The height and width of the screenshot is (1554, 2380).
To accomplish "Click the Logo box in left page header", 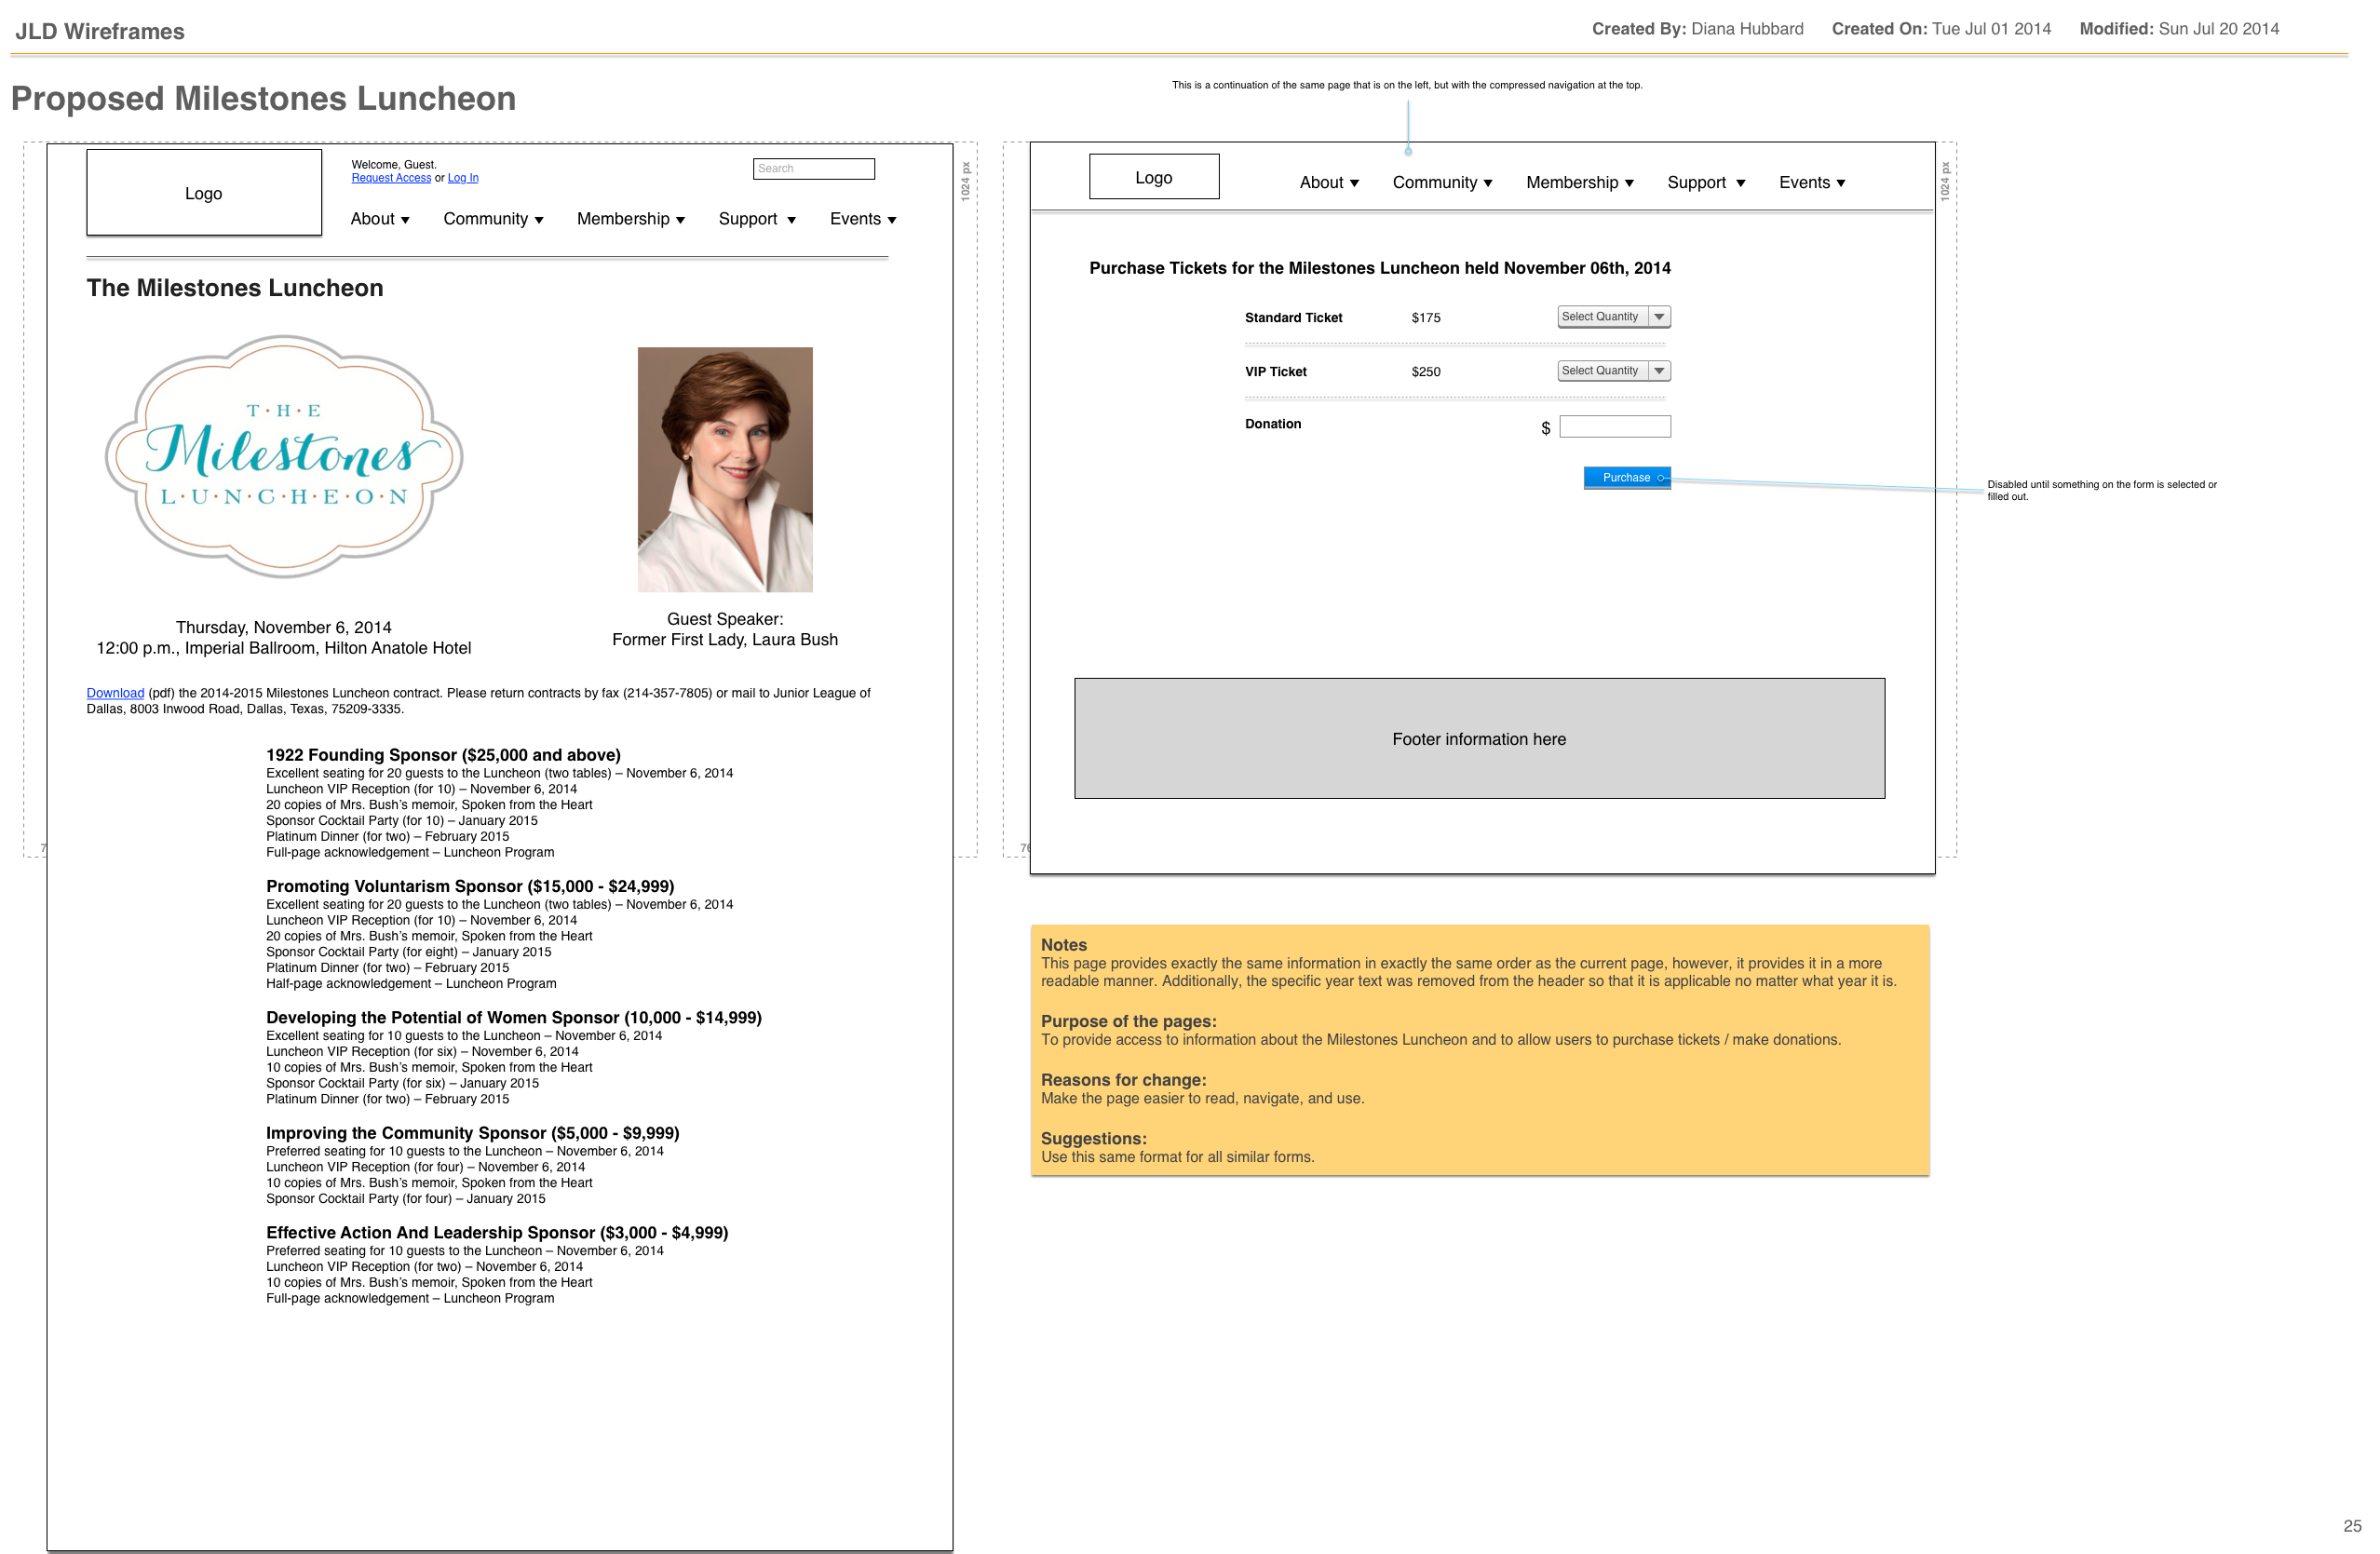I will [204, 193].
